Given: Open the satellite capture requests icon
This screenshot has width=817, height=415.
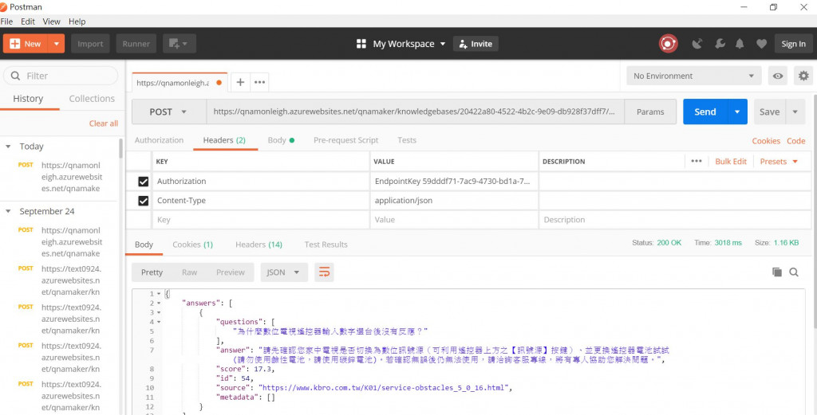Looking at the screenshot, I should coord(697,44).
